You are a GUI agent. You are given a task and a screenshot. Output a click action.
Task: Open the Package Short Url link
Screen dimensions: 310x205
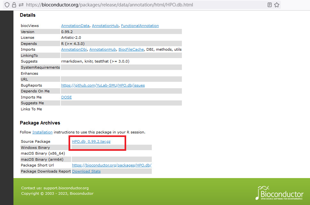(111, 165)
